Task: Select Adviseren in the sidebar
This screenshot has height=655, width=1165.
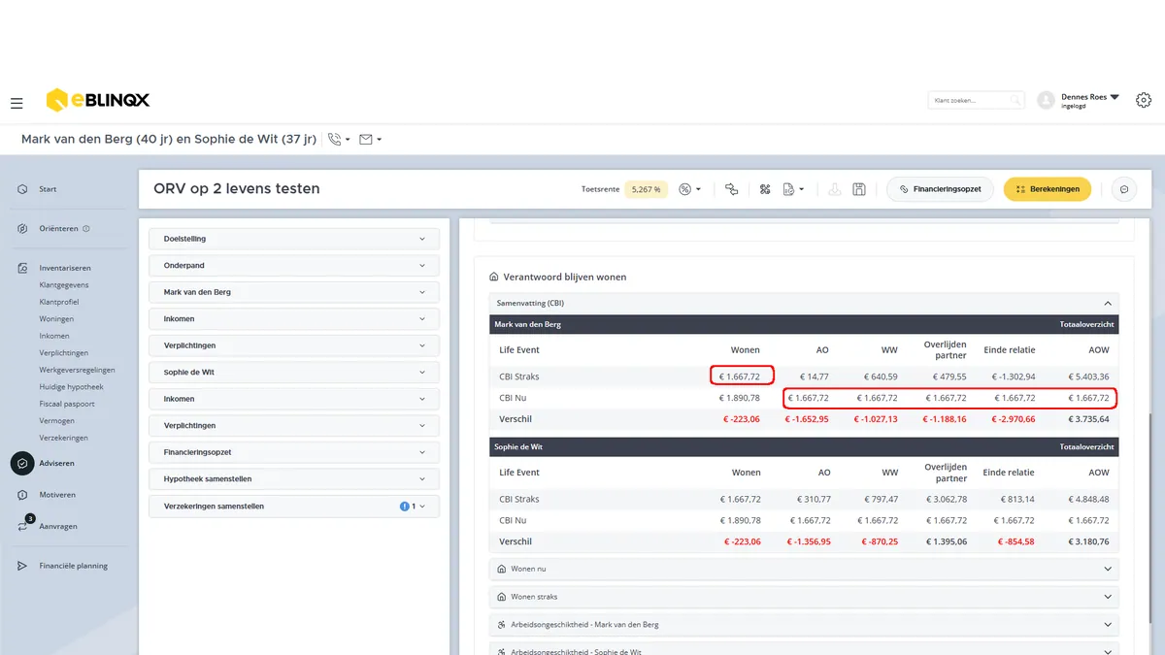Action: 56,463
